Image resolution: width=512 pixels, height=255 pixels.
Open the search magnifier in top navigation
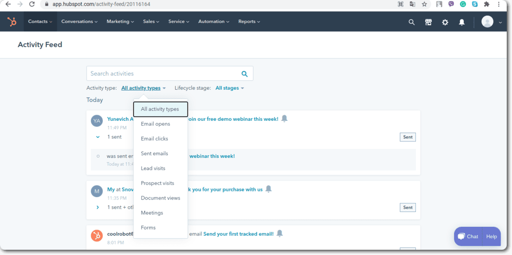411,22
